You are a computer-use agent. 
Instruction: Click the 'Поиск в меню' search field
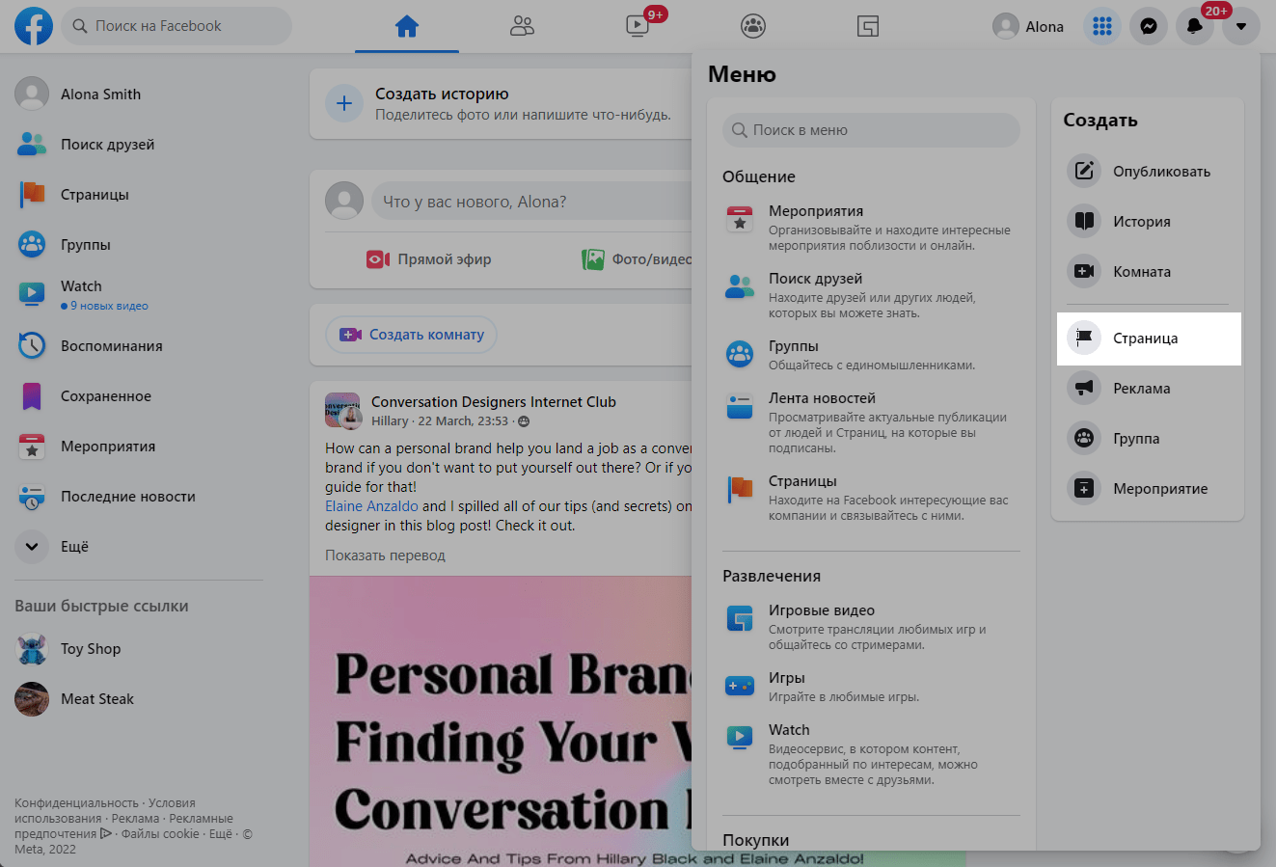point(870,130)
